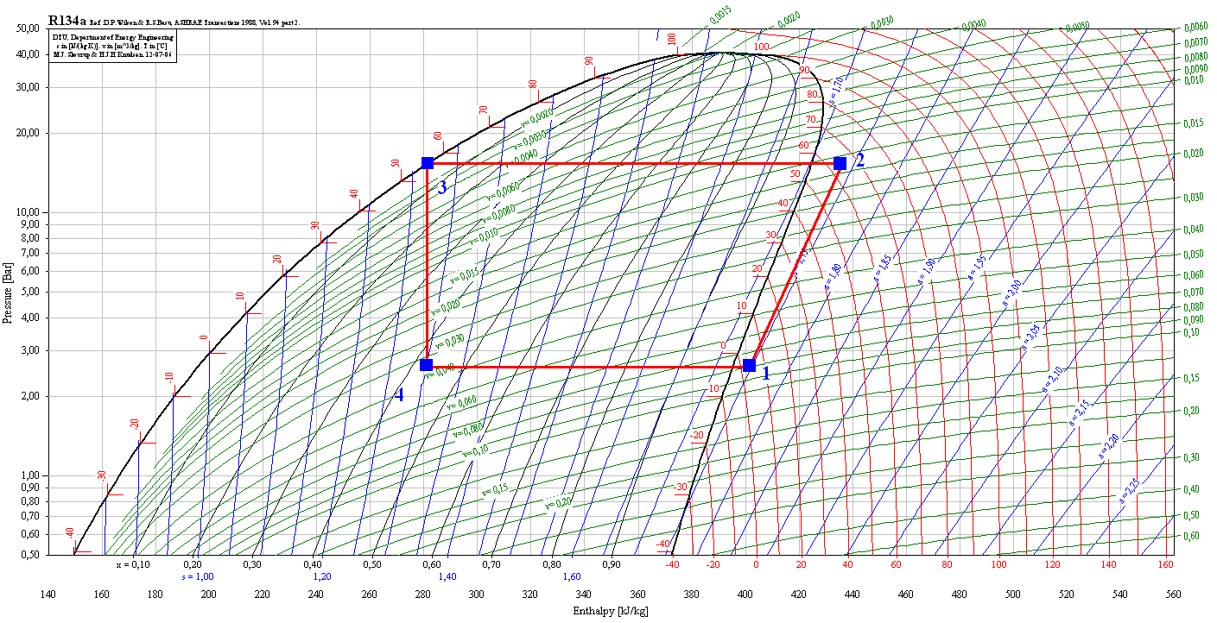Click the "Enthalpy [kJ/kg]" axis title
1217x623 pixels.
611,611
